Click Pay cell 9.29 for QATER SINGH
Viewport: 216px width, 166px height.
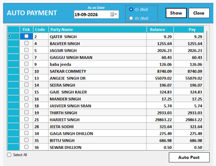pyautogui.click(x=189, y=36)
